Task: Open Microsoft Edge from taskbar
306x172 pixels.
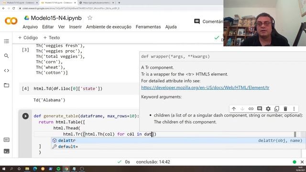Action: pyautogui.click(x=35, y=169)
